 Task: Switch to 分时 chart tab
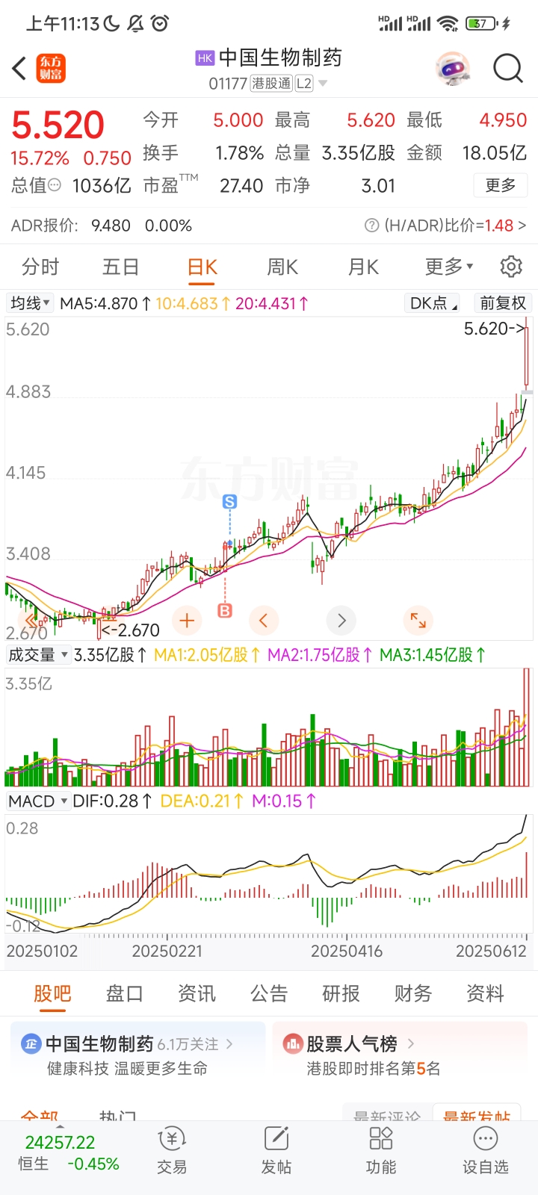(x=40, y=267)
